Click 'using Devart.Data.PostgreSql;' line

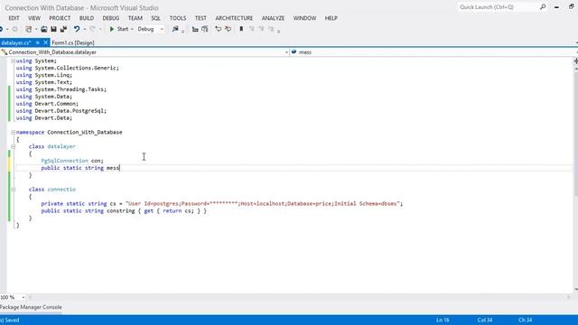click(61, 111)
